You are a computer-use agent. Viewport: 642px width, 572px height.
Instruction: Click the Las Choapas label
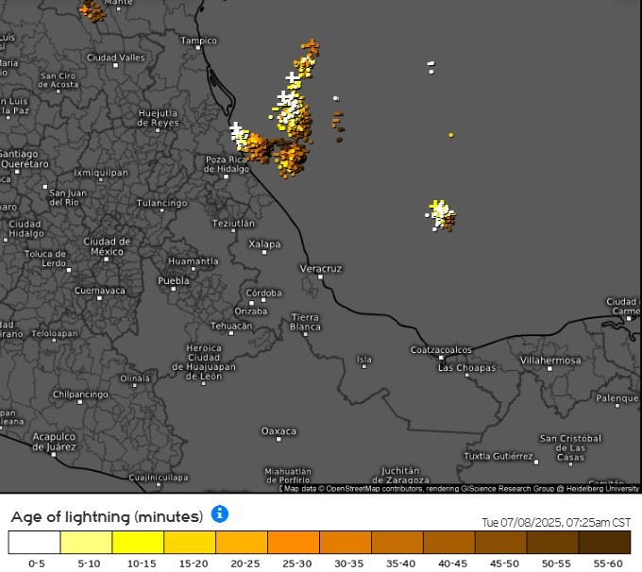point(466,368)
